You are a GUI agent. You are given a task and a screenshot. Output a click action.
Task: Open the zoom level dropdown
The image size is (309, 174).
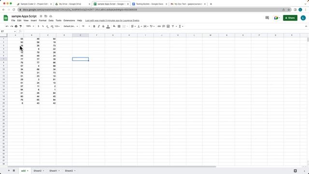(x=30, y=26)
